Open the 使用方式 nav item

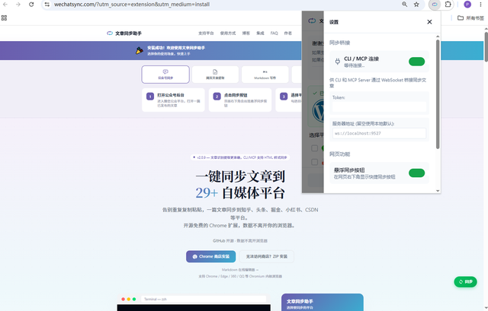click(x=228, y=33)
